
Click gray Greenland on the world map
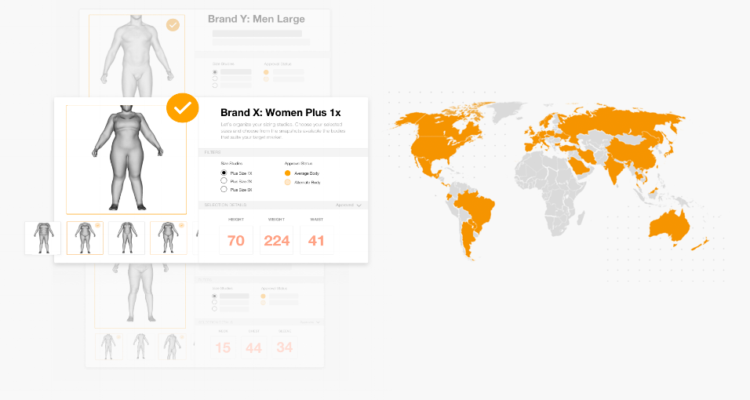pyautogui.click(x=508, y=111)
